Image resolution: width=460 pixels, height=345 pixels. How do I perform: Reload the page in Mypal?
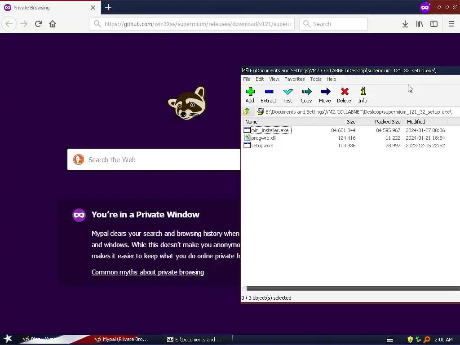pyautogui.click(x=38, y=24)
